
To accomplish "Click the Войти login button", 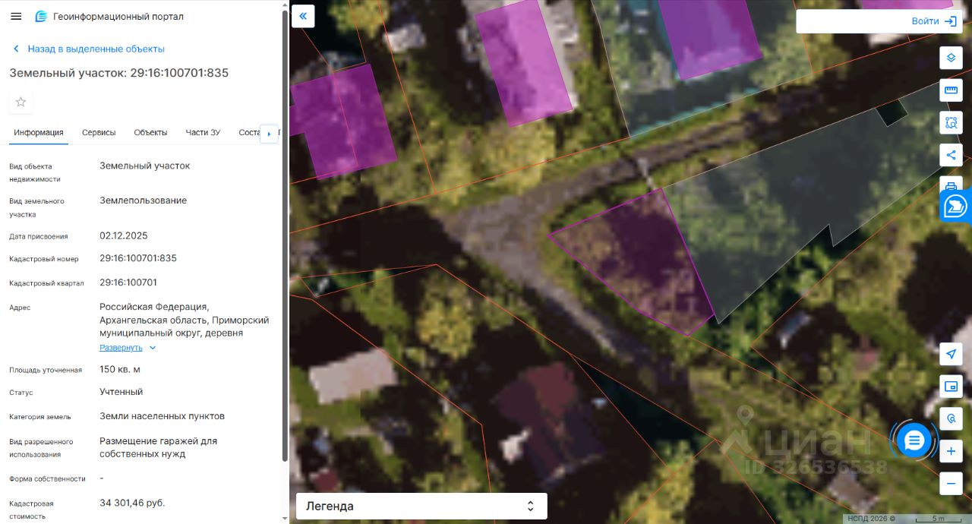I will (933, 21).
